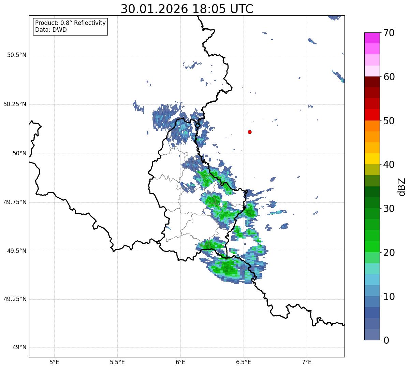The width and height of the screenshot is (410, 369).
Task: Click 'Product: 0.8° Reflectivity' text
Action: pyautogui.click(x=71, y=23)
